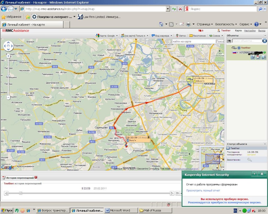The width and height of the screenshot is (268, 214).
Task: Click the car marker at 10:08:56
Action: pyautogui.click(x=190, y=79)
